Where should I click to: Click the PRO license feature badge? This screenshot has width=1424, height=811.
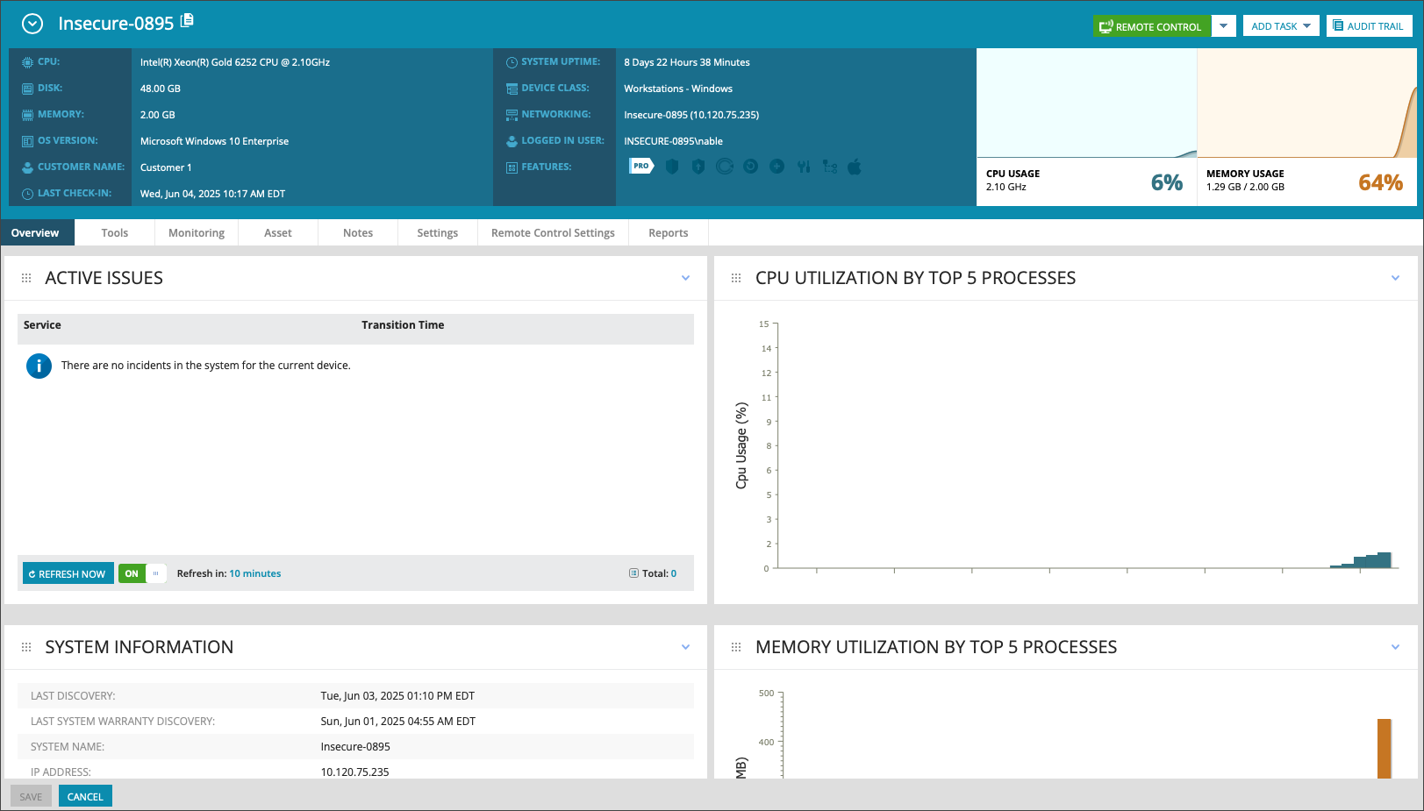tap(641, 166)
